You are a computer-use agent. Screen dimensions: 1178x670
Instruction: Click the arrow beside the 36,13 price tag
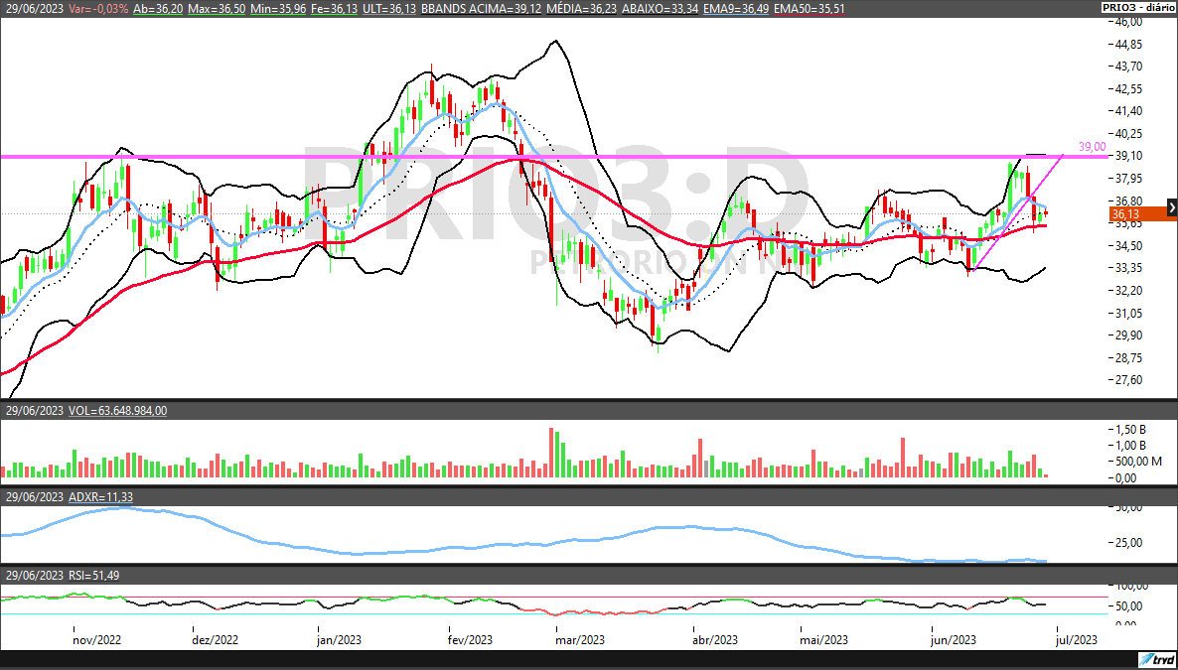[x=1172, y=207]
